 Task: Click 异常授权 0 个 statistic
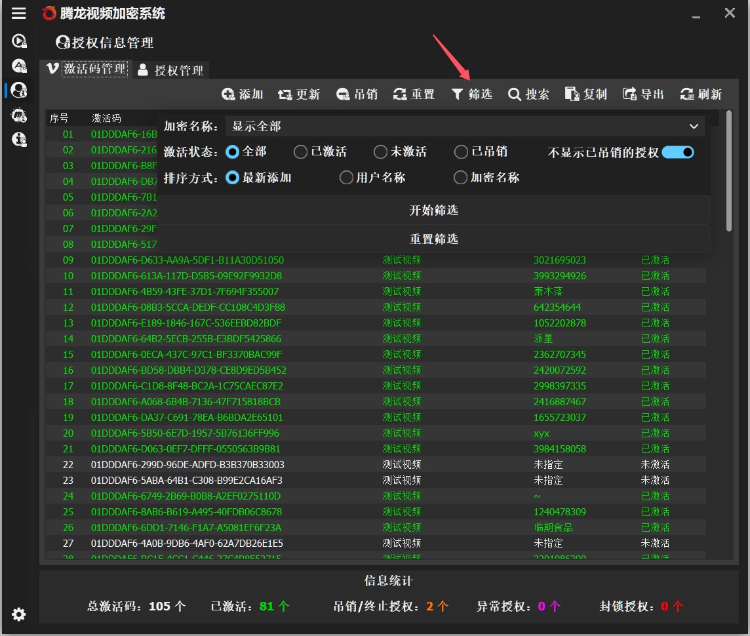519,606
